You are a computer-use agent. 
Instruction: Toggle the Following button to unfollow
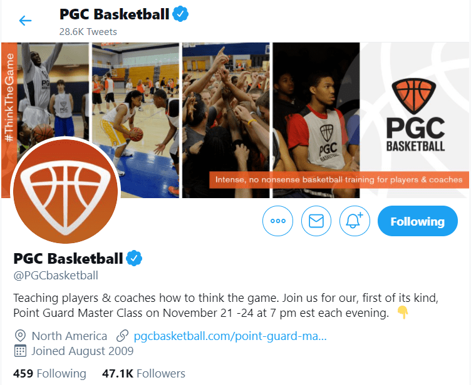[418, 221]
